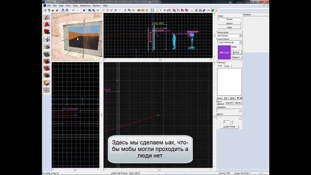Click the purple NPC CLIP texture swatch
The height and width of the screenshot is (175, 311).
click(x=224, y=52)
